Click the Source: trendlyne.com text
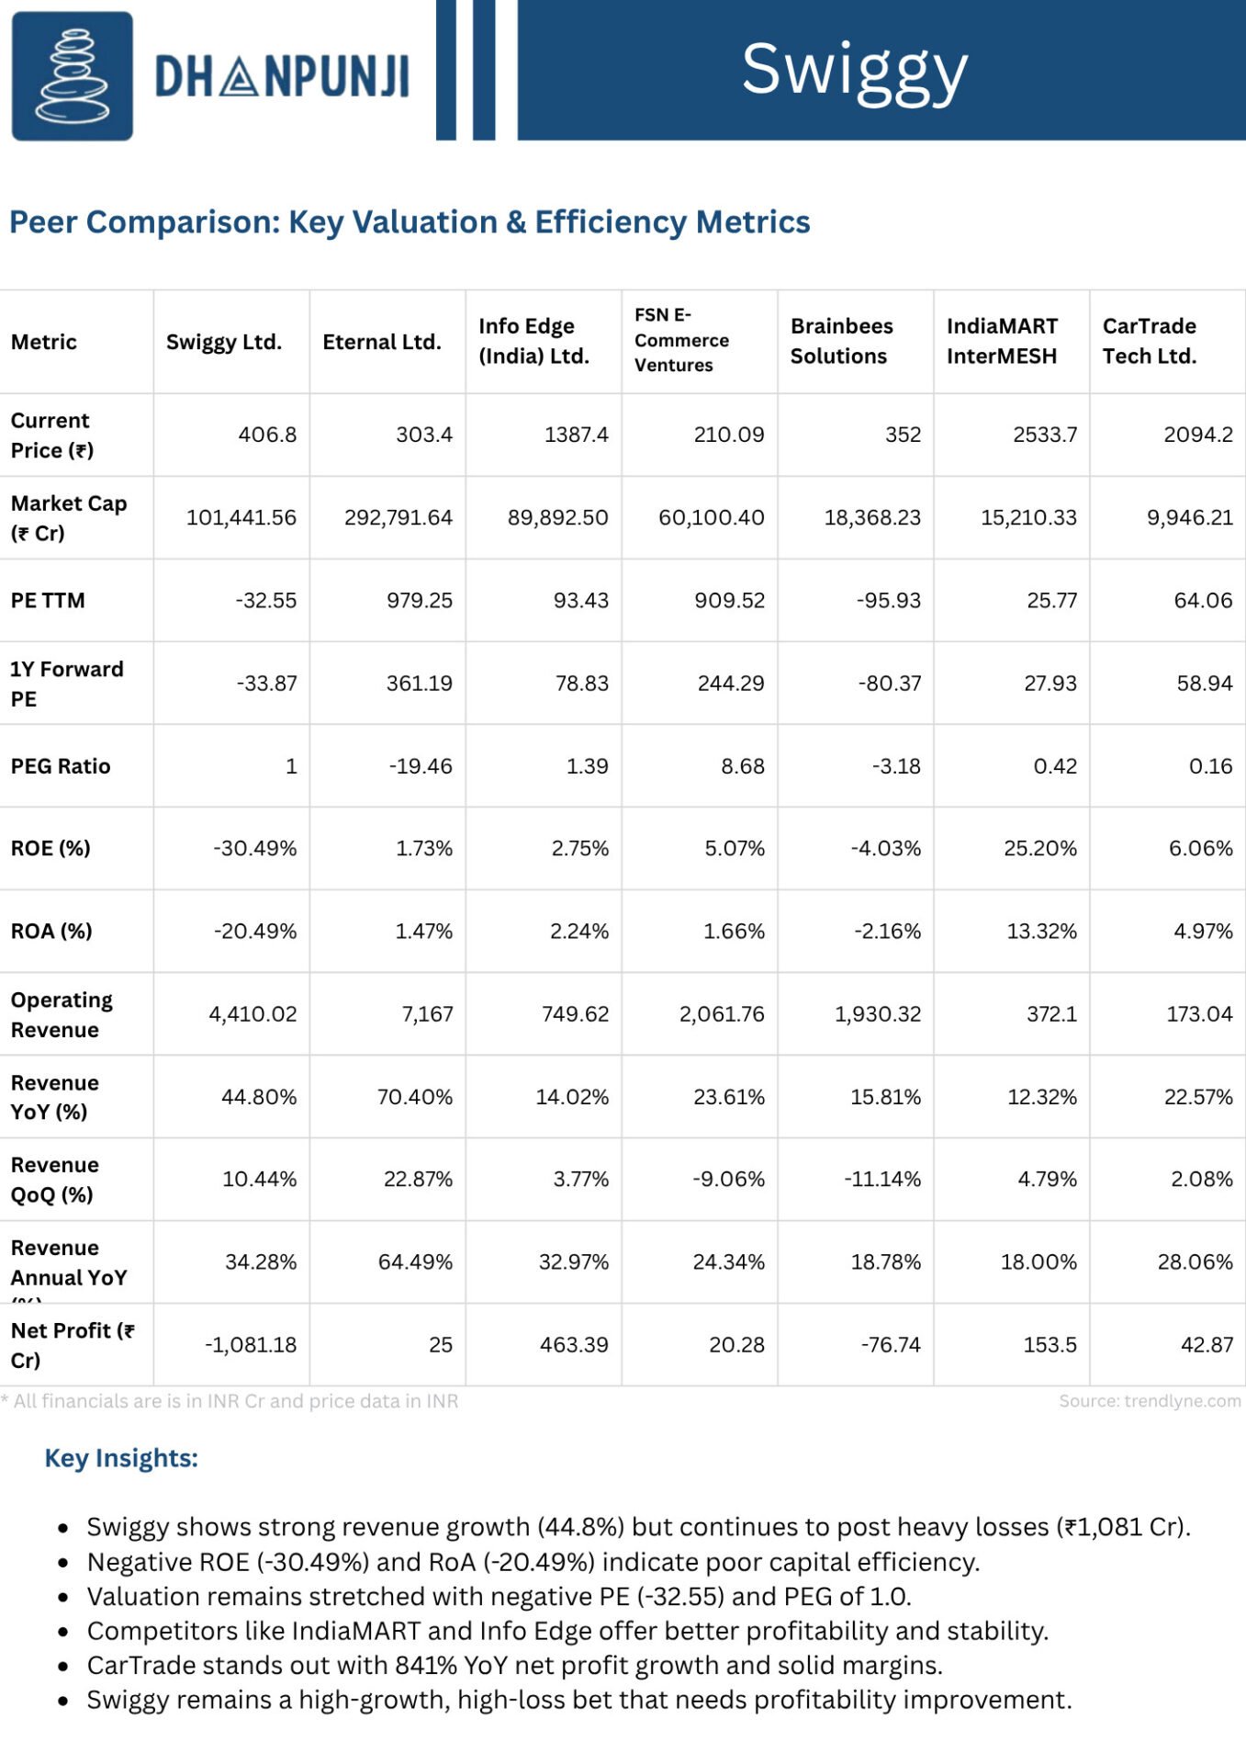 pyautogui.click(x=1150, y=1401)
